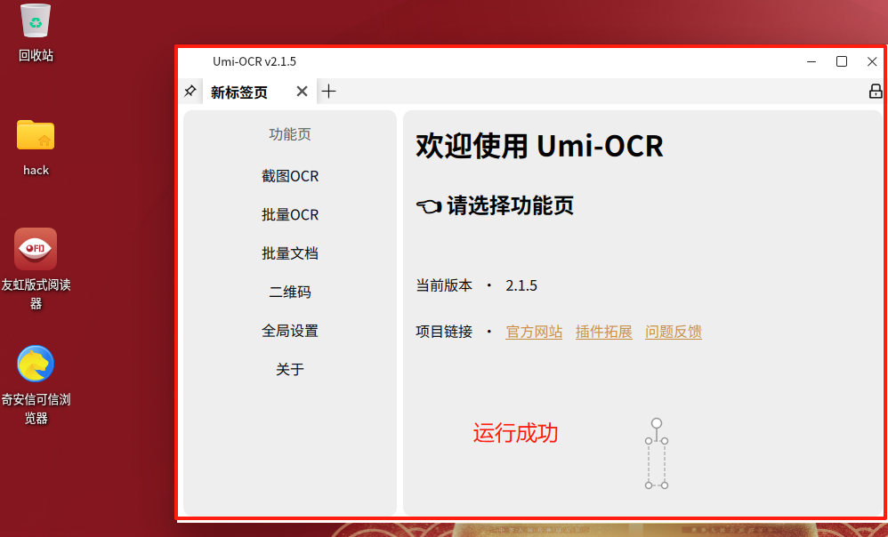Click the 功能页 panel header

point(290,134)
